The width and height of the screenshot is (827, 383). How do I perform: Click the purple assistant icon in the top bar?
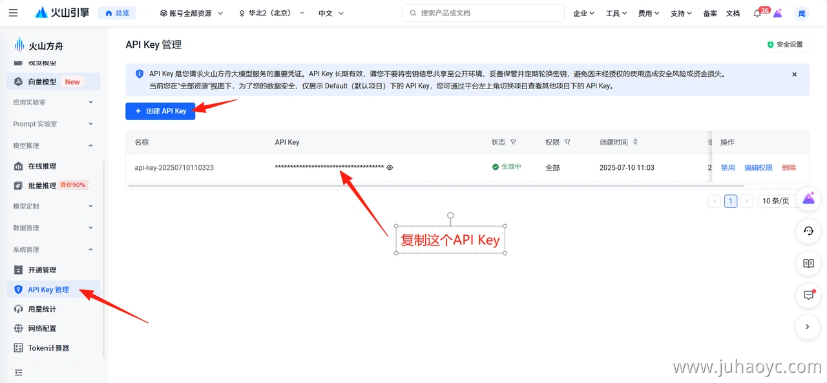(777, 13)
